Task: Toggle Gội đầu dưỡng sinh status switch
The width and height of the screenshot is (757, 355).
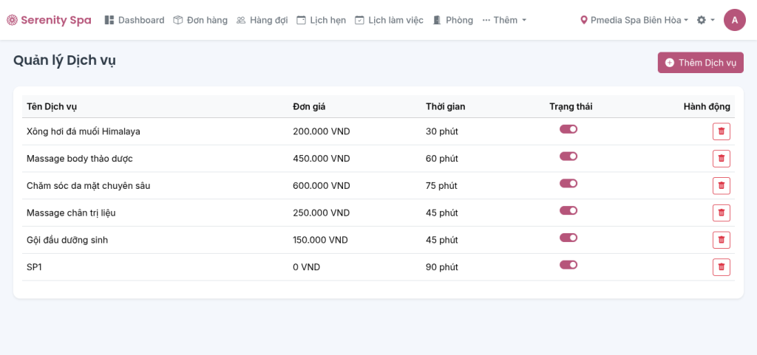Action: point(568,238)
